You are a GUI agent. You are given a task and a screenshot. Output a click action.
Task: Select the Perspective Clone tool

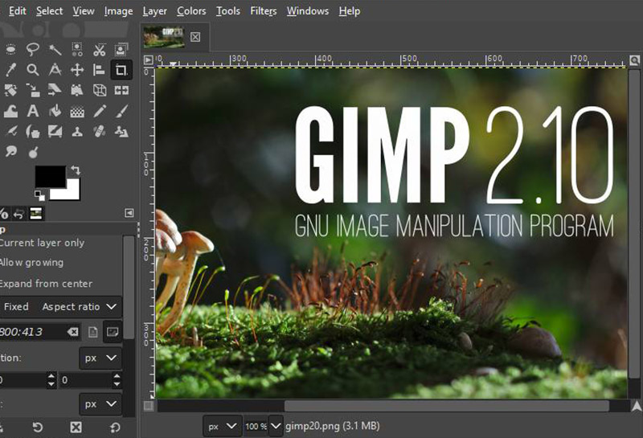tap(121, 132)
